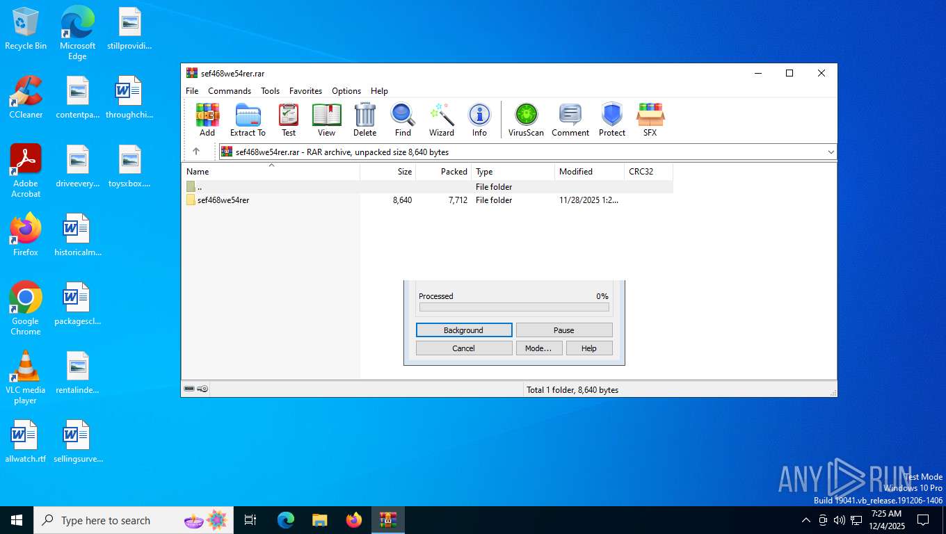This screenshot has height=534, width=946.
Task: Open Adobe Acrobat desktop shortcut
Action: [x=26, y=171]
